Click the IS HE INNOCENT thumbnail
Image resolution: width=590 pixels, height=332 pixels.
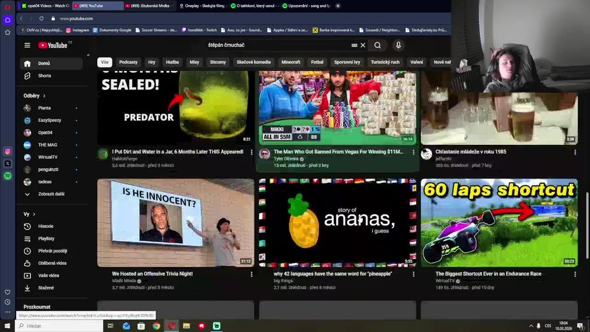pyautogui.click(x=176, y=223)
